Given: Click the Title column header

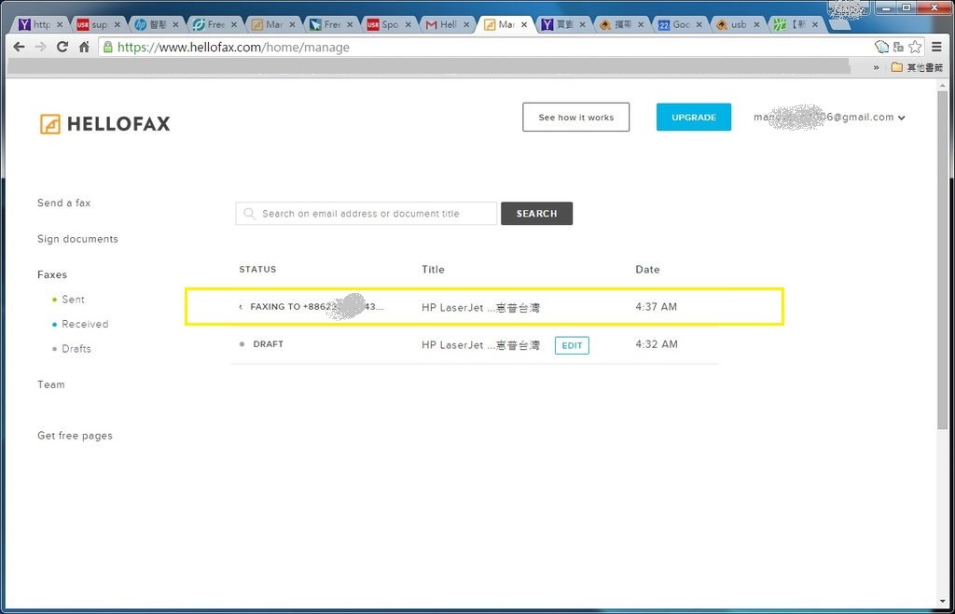Looking at the screenshot, I should click(433, 270).
